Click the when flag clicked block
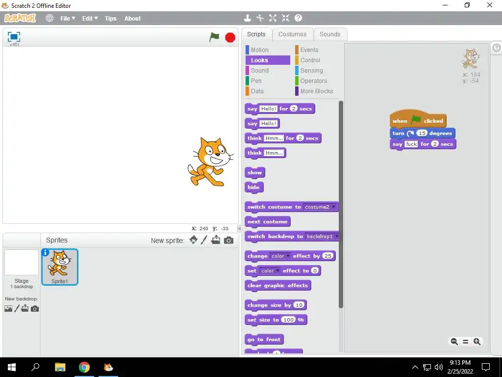The width and height of the screenshot is (502, 377). [x=418, y=119]
